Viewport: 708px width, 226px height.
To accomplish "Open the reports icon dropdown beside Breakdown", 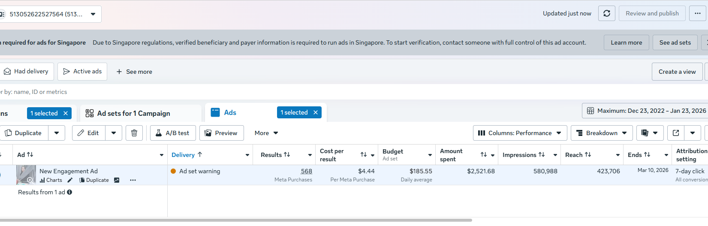I will (650, 133).
